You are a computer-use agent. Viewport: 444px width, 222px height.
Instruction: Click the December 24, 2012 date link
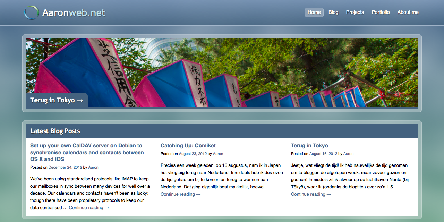(x=65, y=167)
